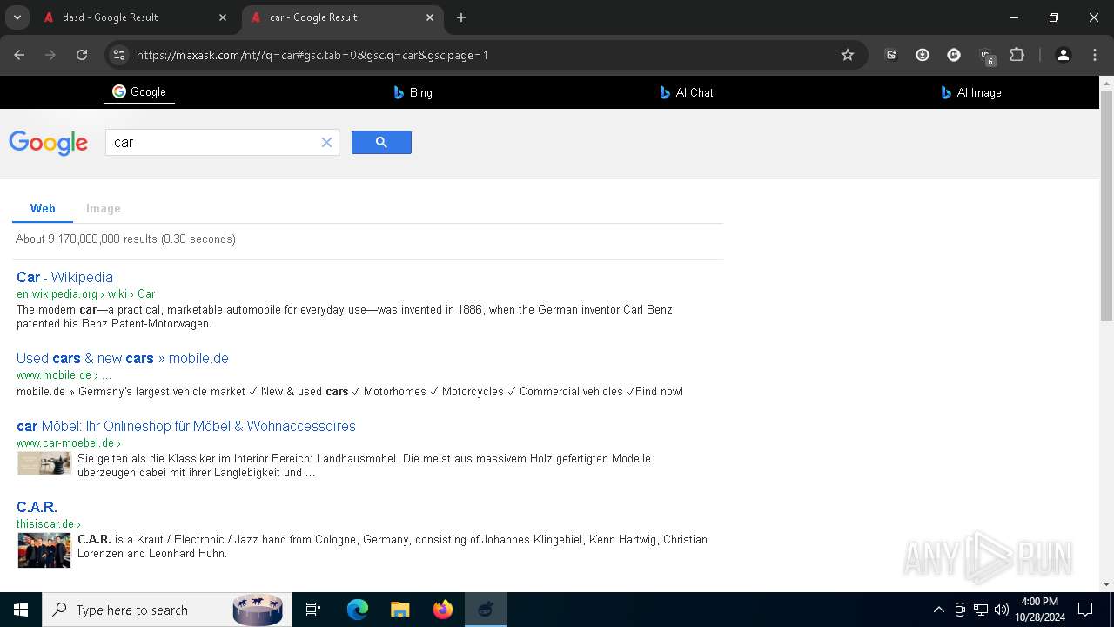Show hidden system tray icons
Image resolution: width=1114 pixels, height=627 pixels.
tap(938, 610)
